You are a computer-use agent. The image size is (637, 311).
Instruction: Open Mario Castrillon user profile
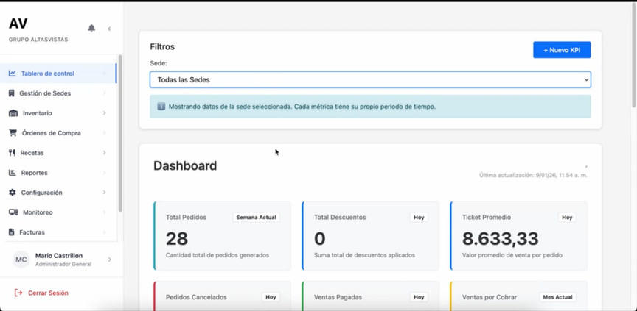[x=61, y=260]
